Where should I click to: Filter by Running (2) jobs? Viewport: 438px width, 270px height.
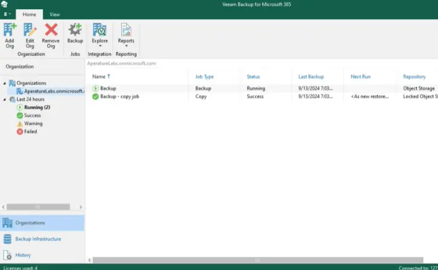tap(37, 107)
